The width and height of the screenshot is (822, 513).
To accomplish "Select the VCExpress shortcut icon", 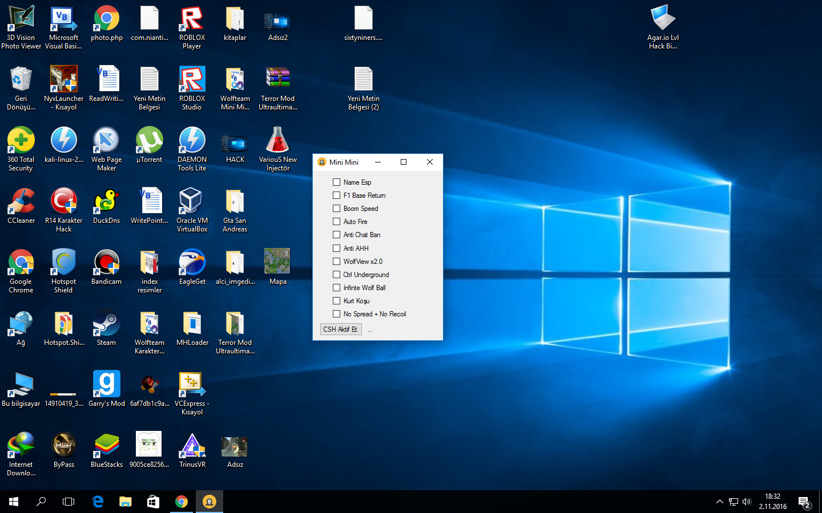I will point(192,393).
